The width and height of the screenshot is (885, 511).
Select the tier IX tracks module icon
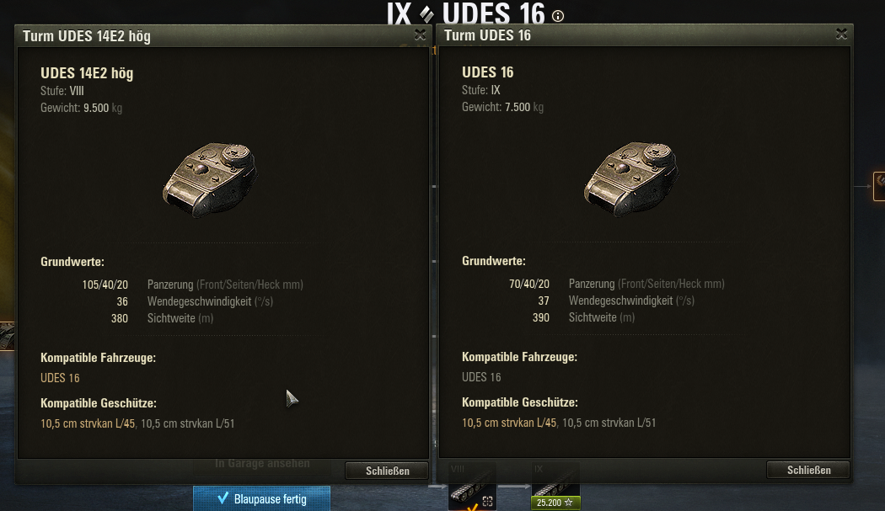555,481
